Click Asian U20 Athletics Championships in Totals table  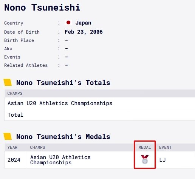[60, 103]
